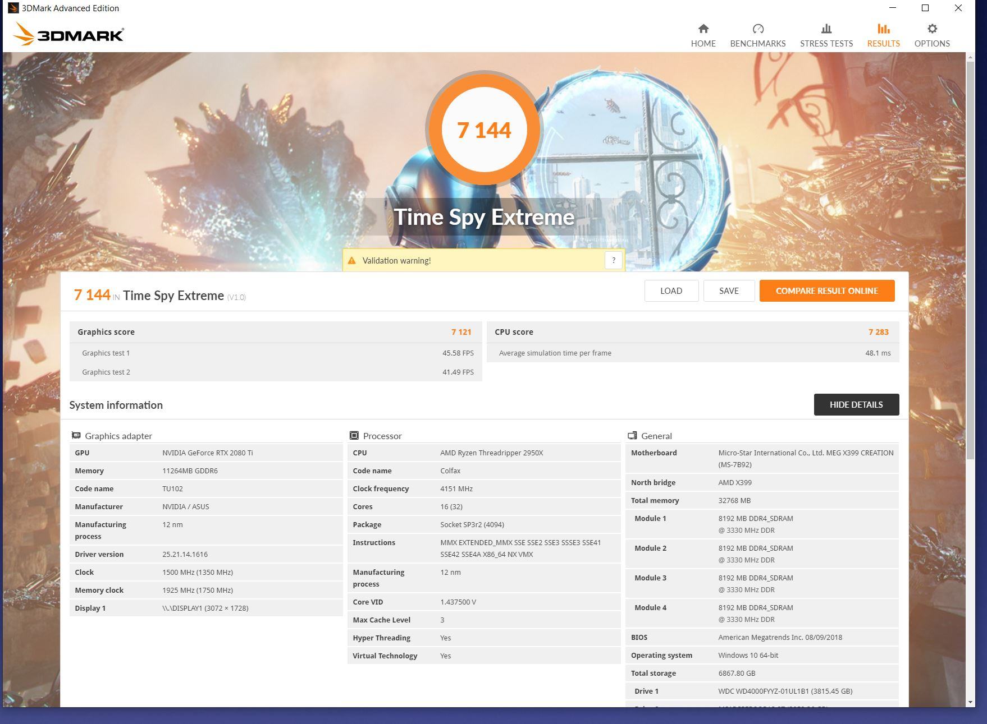Click the Stress Tests bar chart icon
987x724 pixels.
826,29
